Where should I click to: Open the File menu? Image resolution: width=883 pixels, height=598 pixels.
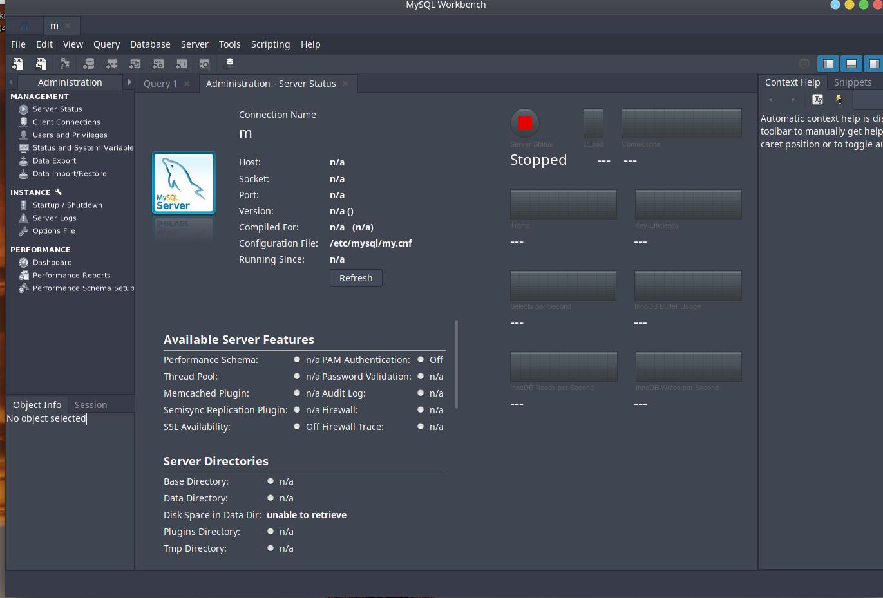(18, 44)
